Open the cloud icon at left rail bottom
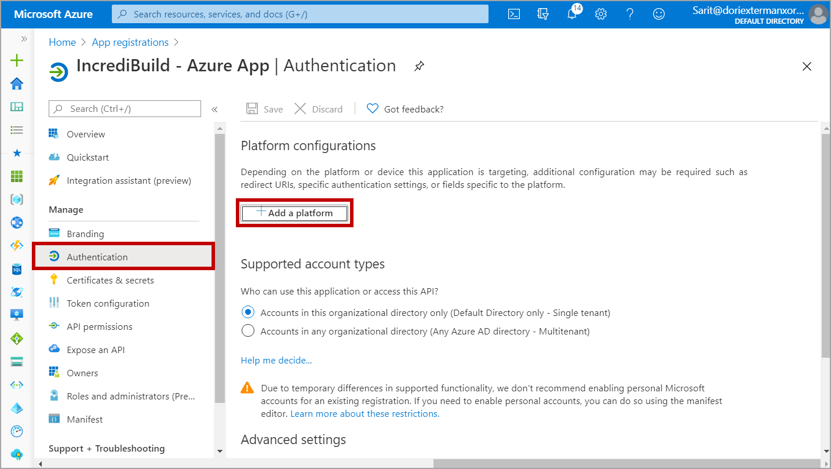 click(17, 454)
